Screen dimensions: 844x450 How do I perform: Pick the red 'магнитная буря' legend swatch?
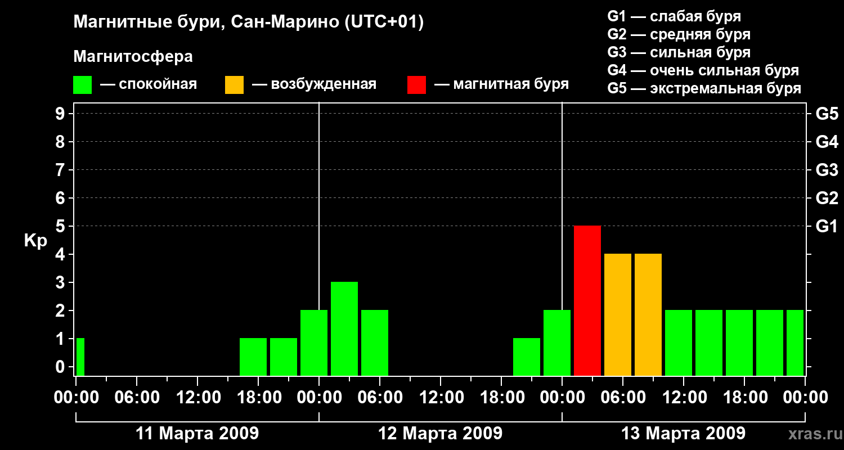pyautogui.click(x=416, y=84)
